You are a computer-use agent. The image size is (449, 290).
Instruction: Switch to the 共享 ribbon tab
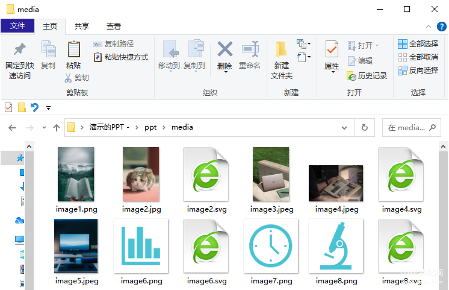click(x=82, y=27)
